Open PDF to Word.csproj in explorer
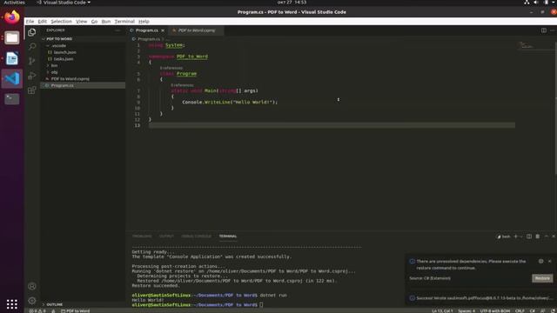 coord(83,79)
